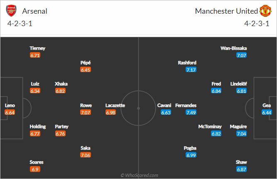Viewport: 277px width, 179px height.
Task: Click the Arsenal club crest
Action: coord(11,11)
